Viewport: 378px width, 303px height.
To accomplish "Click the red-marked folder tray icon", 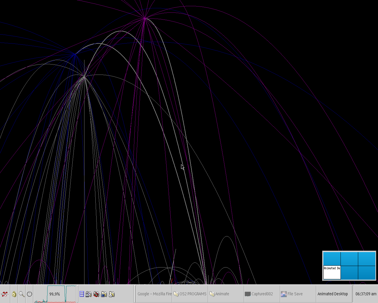I will (x=96, y=294).
